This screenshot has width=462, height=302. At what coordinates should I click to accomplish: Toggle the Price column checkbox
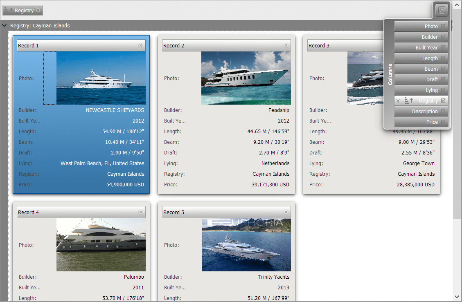[443, 122]
